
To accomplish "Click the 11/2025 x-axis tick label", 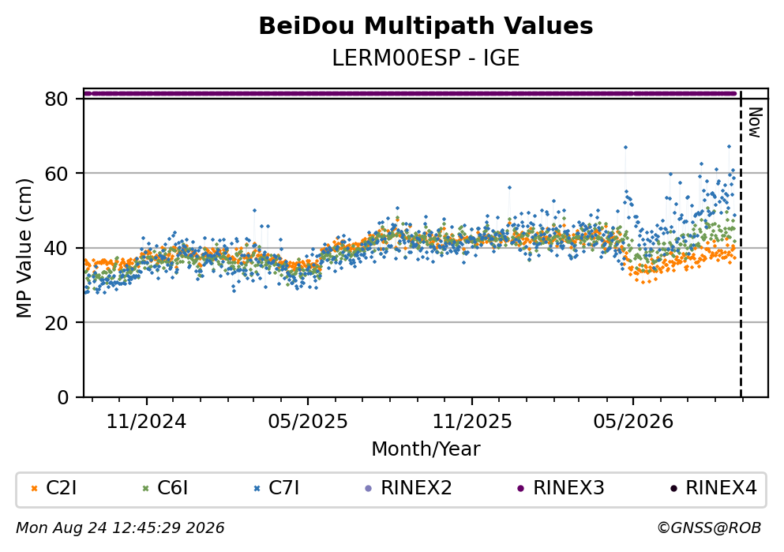I will 472,422.
